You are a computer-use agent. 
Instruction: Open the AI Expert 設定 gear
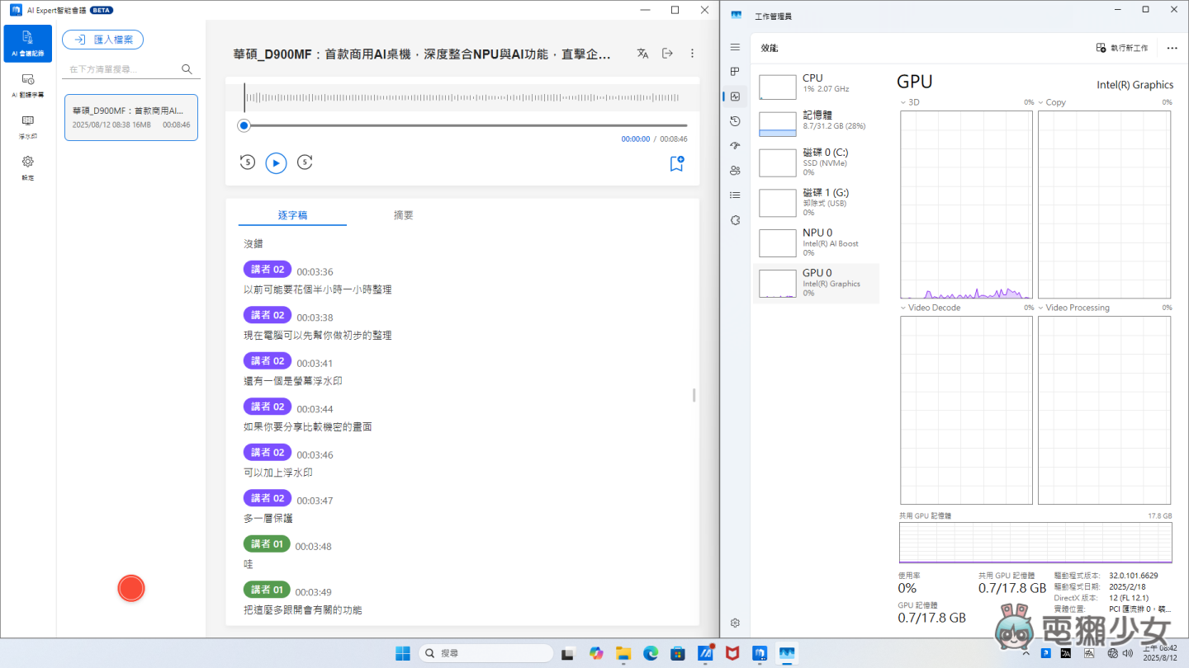(x=28, y=167)
